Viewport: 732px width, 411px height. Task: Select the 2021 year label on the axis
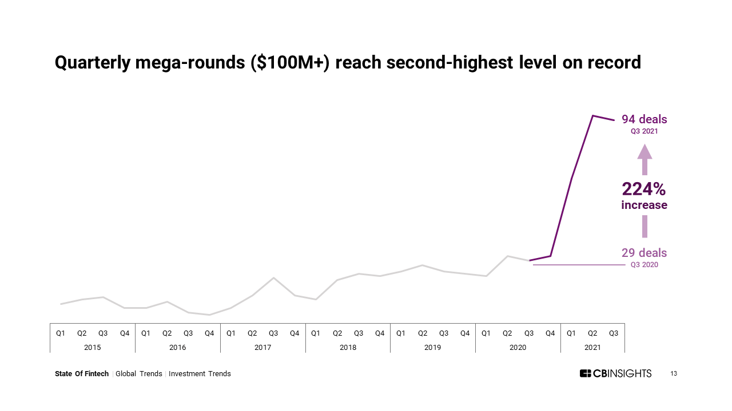pos(592,347)
